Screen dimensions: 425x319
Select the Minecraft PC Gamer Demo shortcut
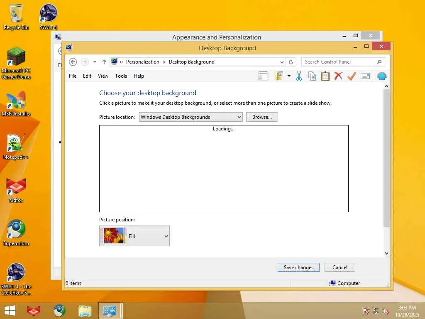(16, 63)
